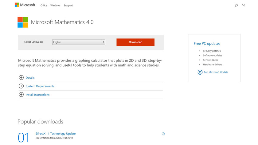
Task: Open the shopping cart icon
Action: [x=244, y=5]
